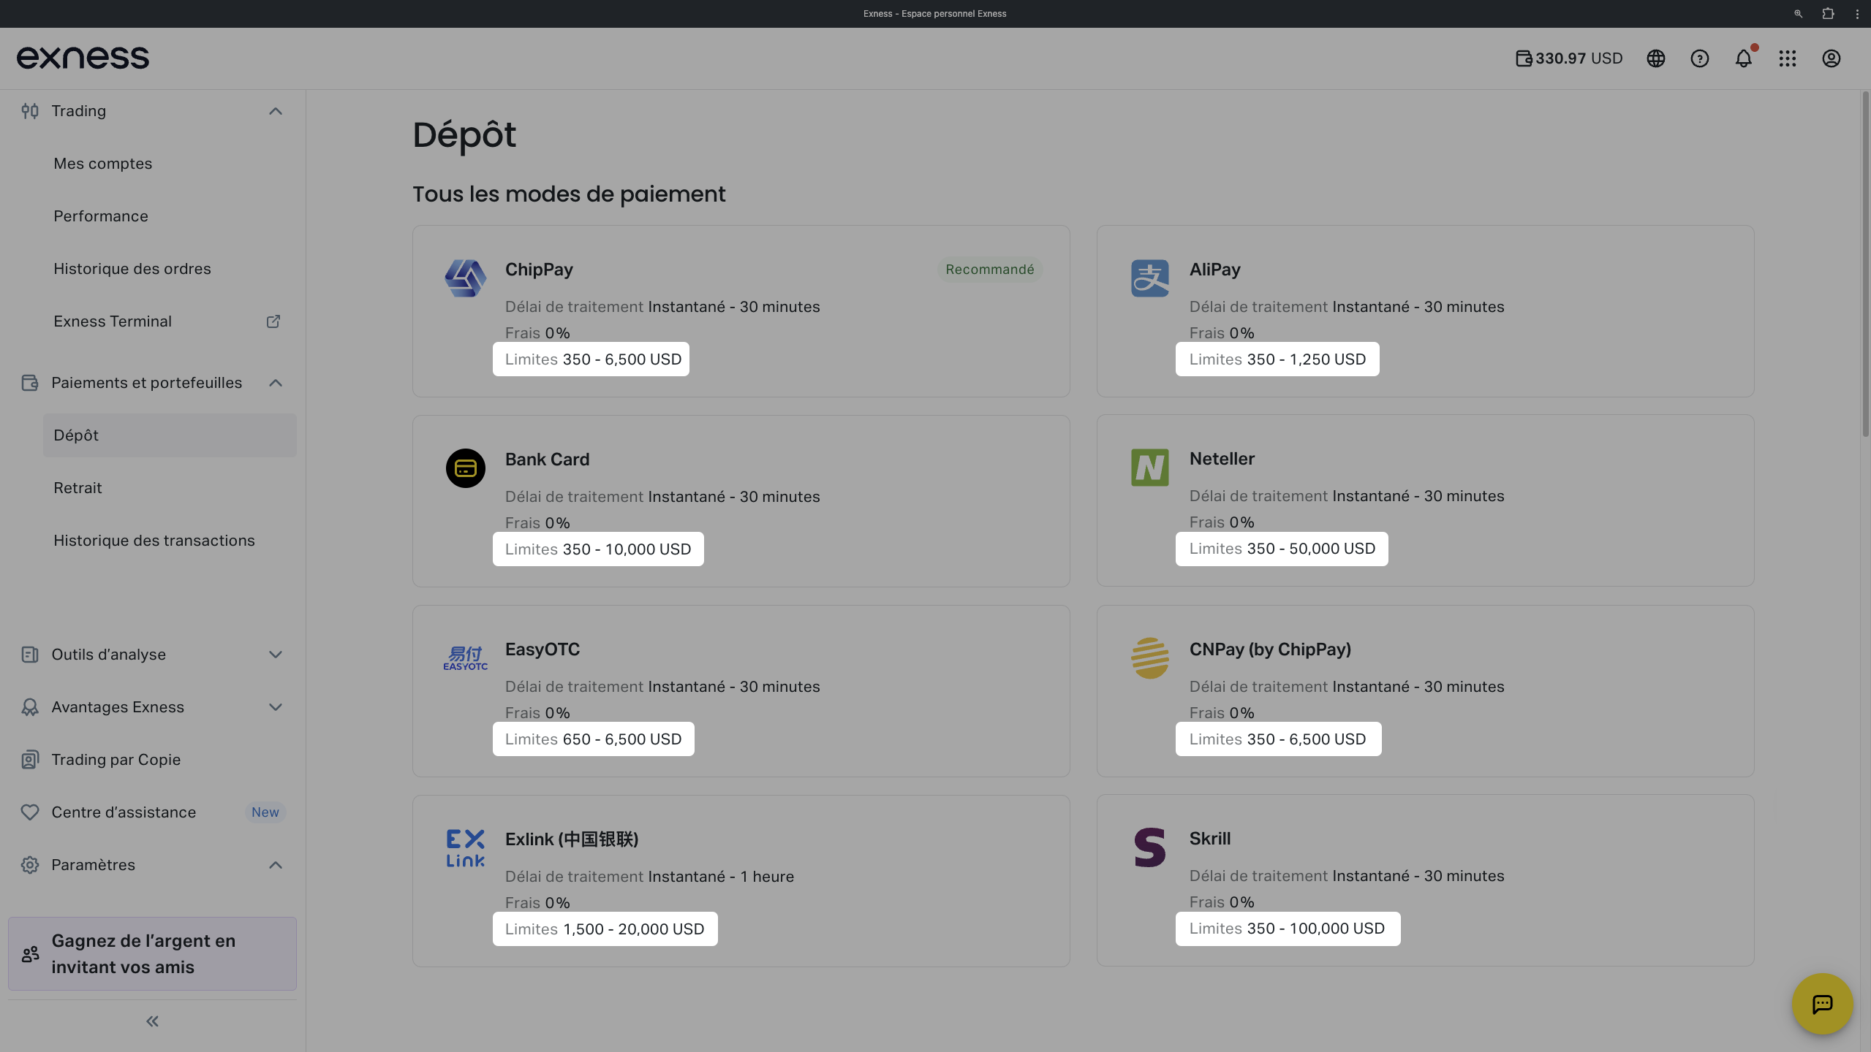
Task: Click the invite friends people icon
Action: point(31,954)
